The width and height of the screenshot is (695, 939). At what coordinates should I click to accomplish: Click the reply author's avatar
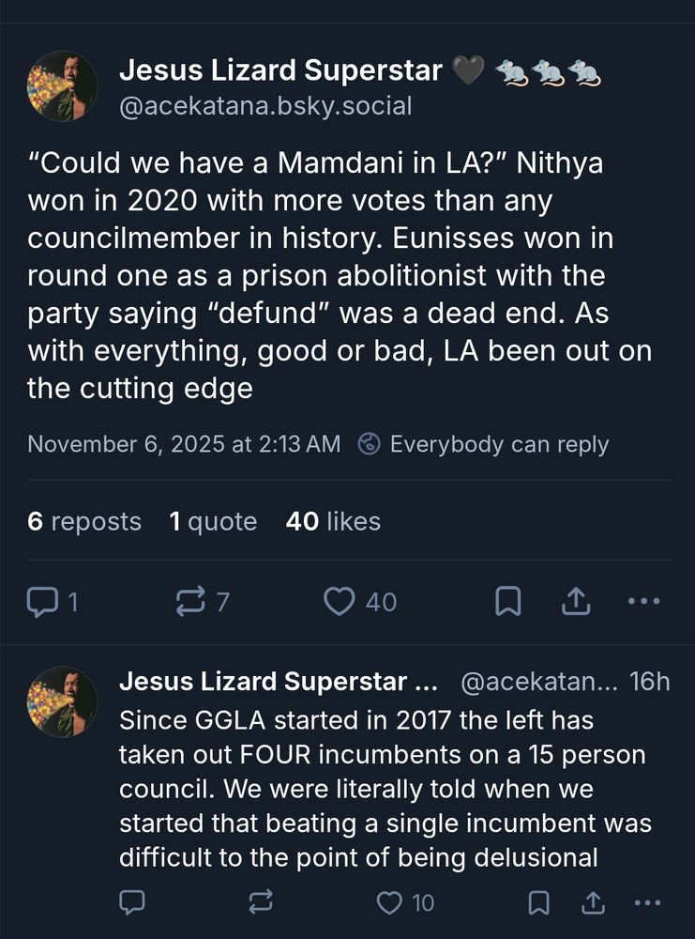63,701
